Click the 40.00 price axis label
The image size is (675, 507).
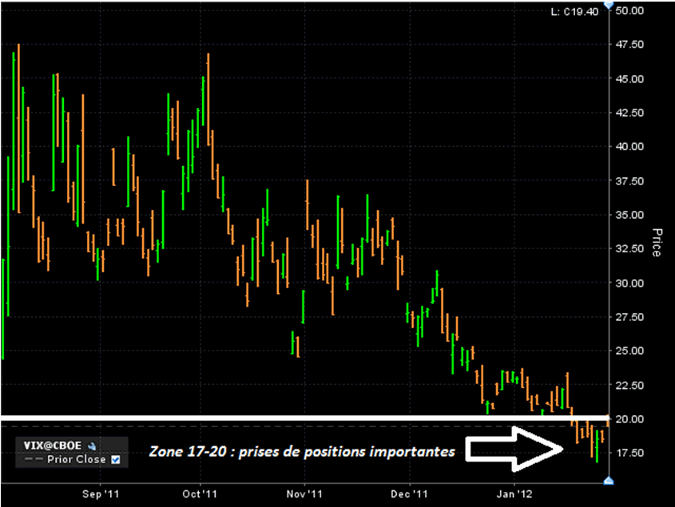tap(629, 146)
